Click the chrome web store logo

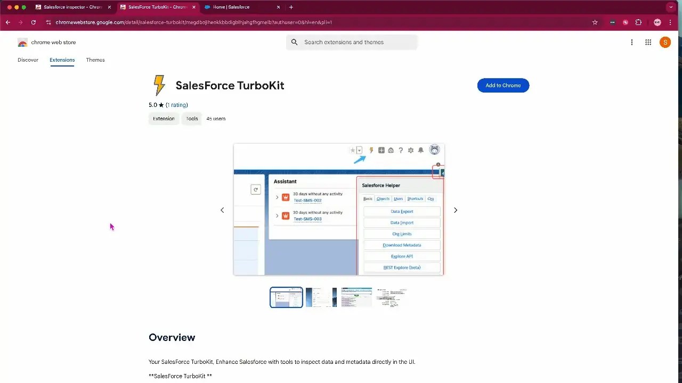pyautogui.click(x=47, y=42)
